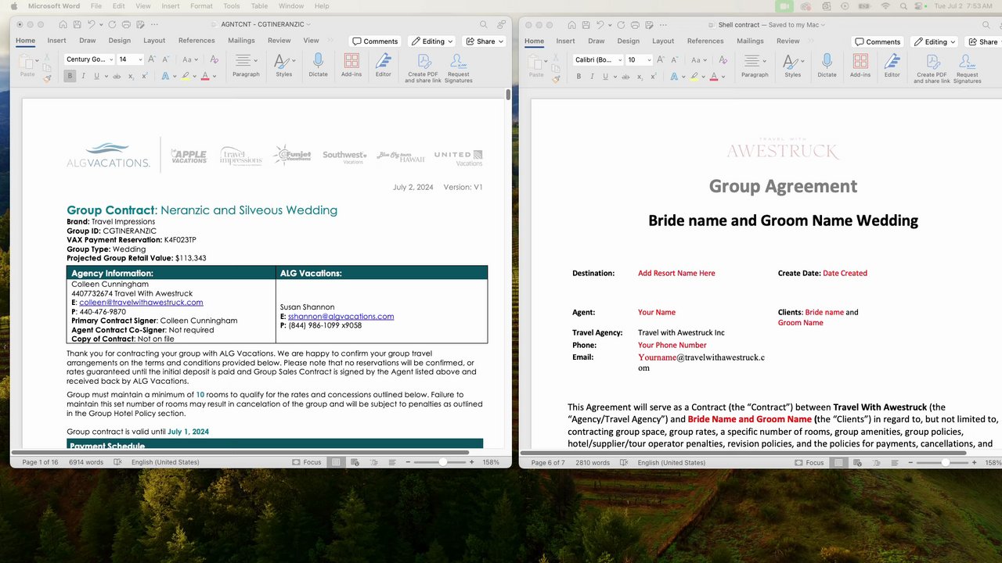Click the sshannon@algvacations.com email link

341,317
